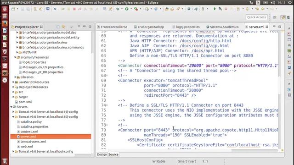The height and width of the screenshot is (165, 294).
Task: Switch to Sistema Acadêmico tab
Action: (x=222, y=27)
